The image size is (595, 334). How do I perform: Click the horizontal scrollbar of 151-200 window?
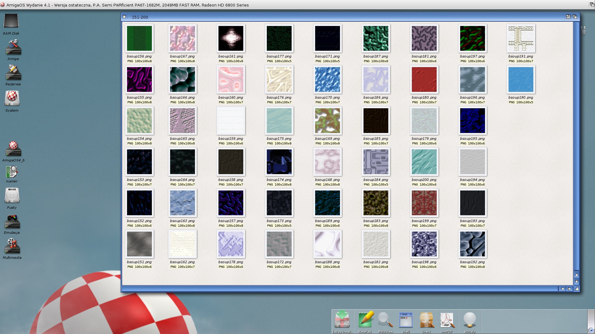pyautogui.click(x=340, y=289)
